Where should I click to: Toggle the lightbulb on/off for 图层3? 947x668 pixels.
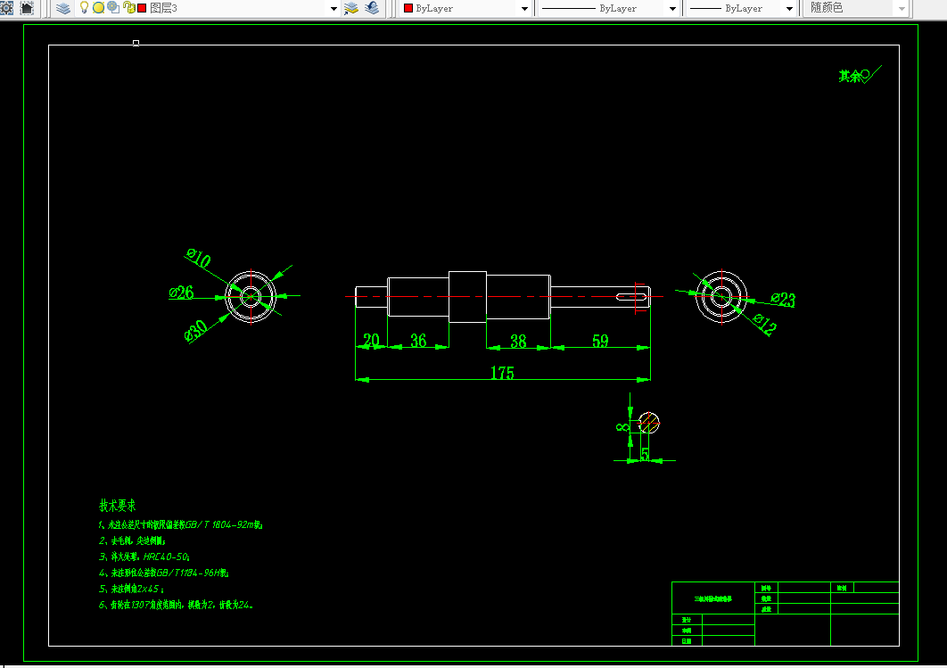point(85,8)
